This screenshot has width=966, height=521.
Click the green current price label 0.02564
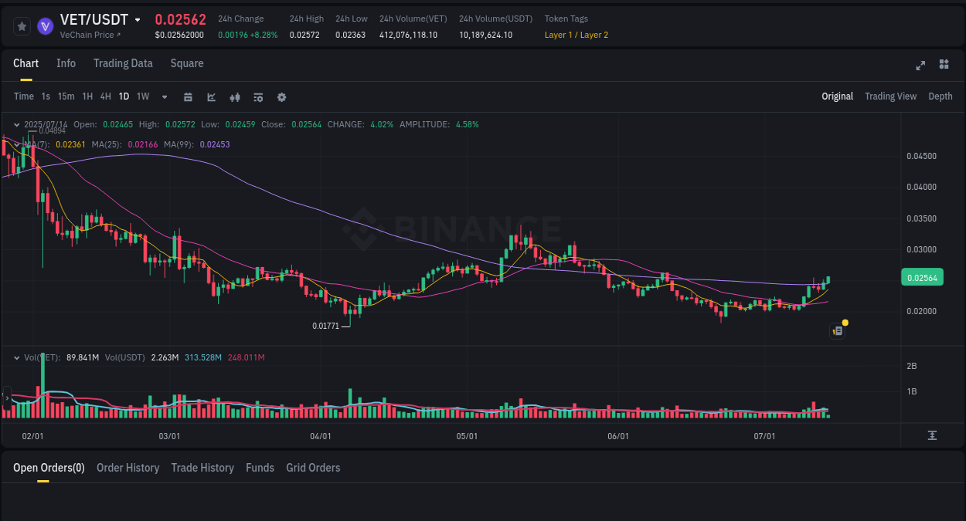click(921, 277)
